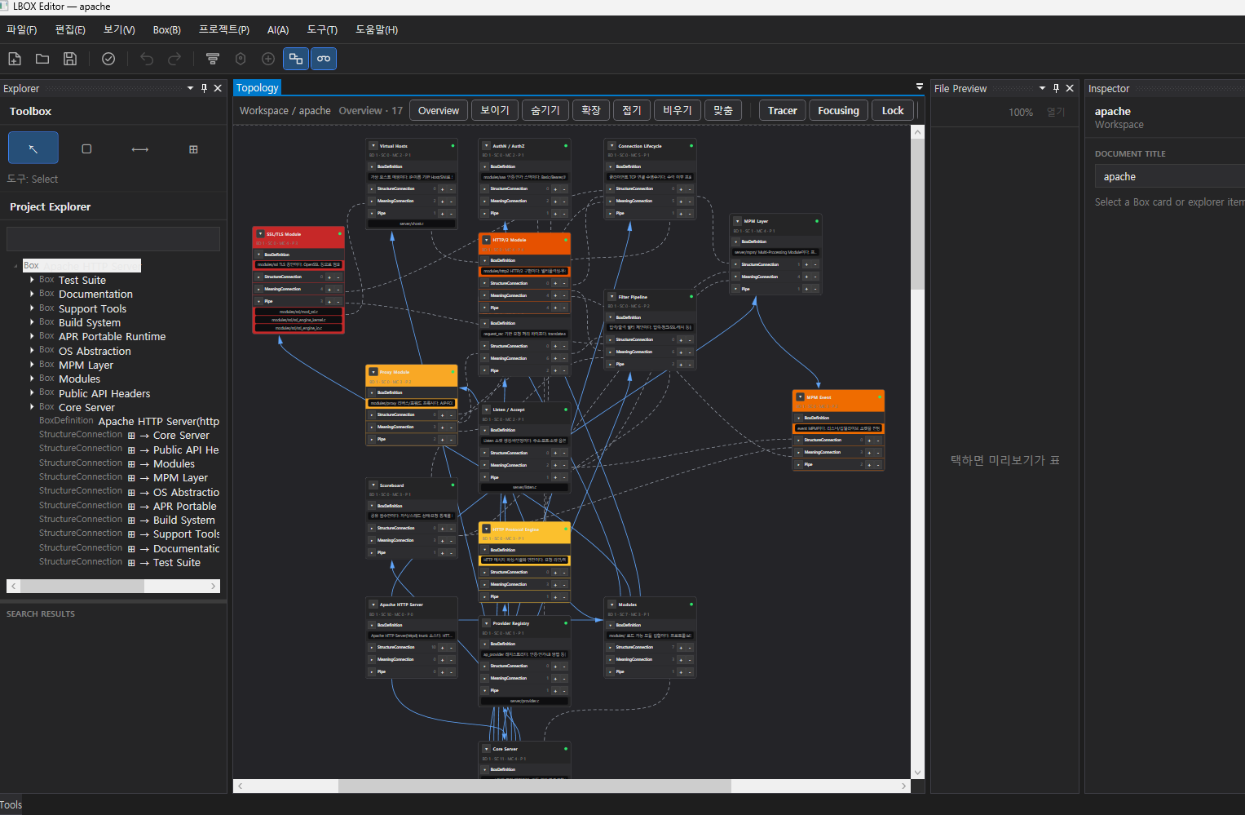Screen dimensions: 1245x815
Task: Add a Pipe on the SSL/TLS Module card
Action: [x=329, y=302]
